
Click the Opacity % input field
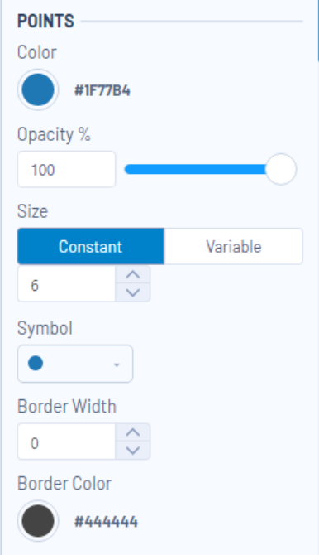66,169
